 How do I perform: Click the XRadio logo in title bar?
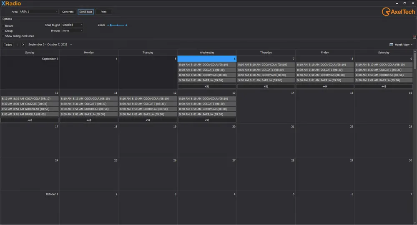[11, 3]
